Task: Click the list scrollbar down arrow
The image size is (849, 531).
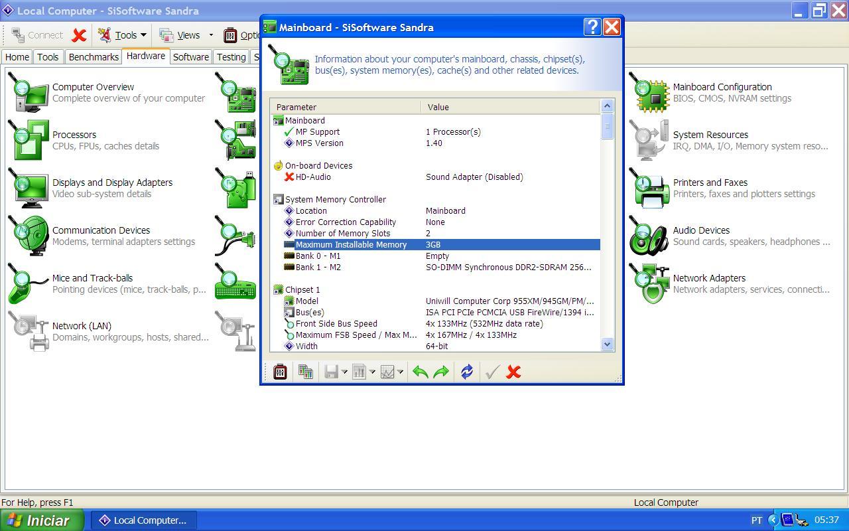Action: tap(607, 344)
